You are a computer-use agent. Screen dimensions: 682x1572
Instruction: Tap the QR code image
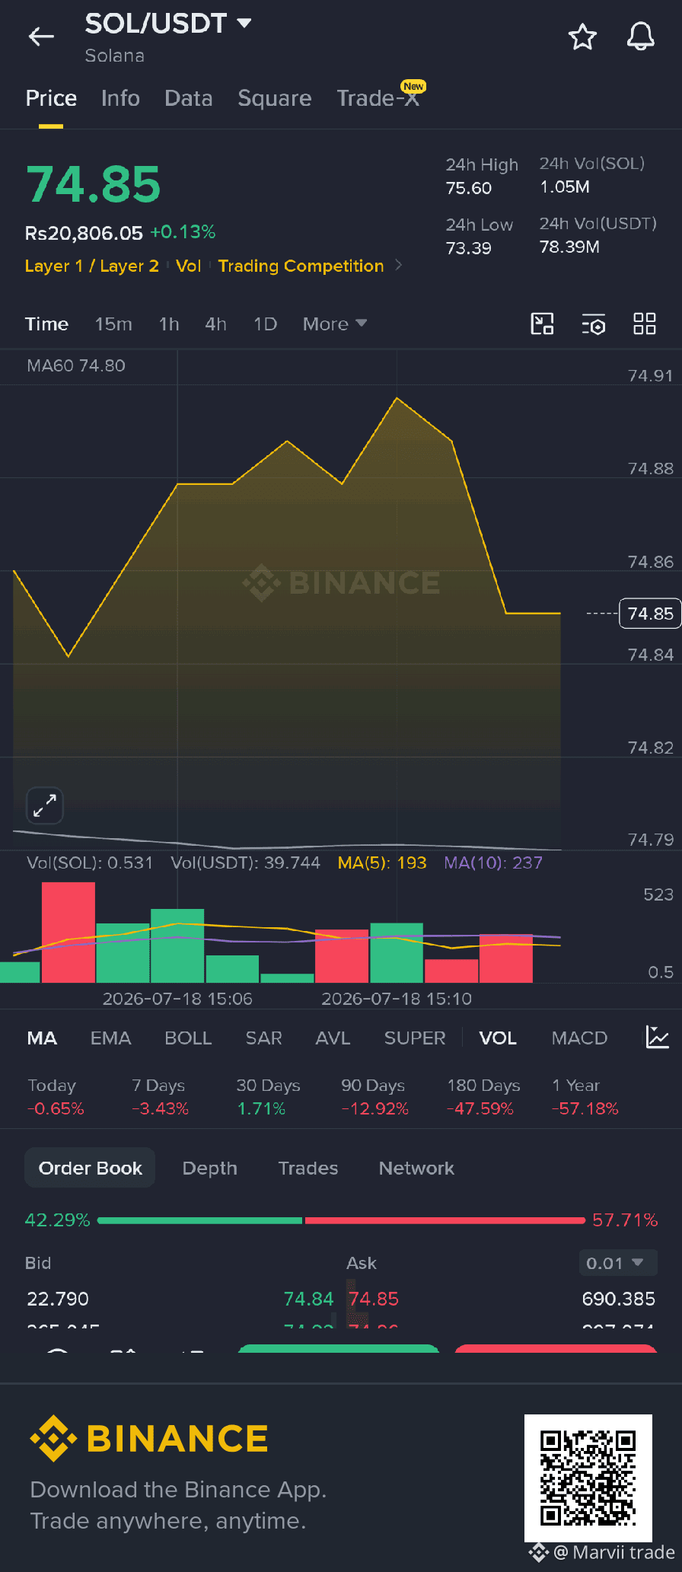(588, 1478)
